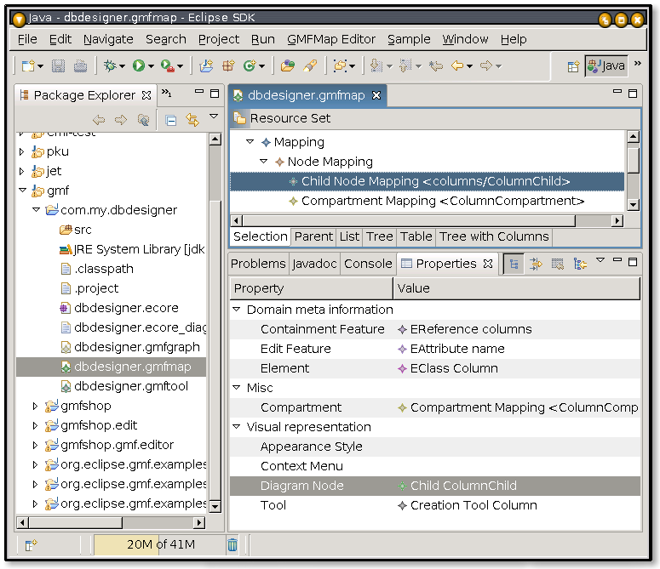Click the Print toolbar icon
This screenshot has height=569, width=660.
[x=80, y=65]
